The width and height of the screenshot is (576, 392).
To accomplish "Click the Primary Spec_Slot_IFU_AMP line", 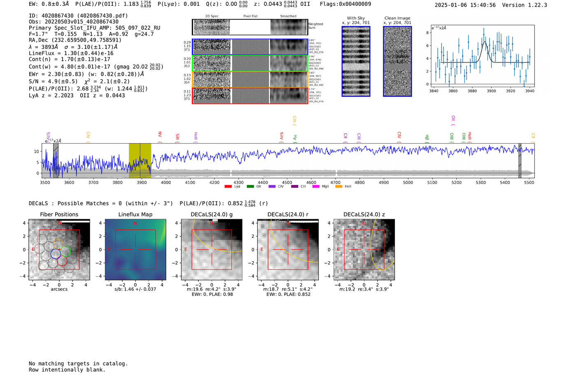I will tap(95, 28).
